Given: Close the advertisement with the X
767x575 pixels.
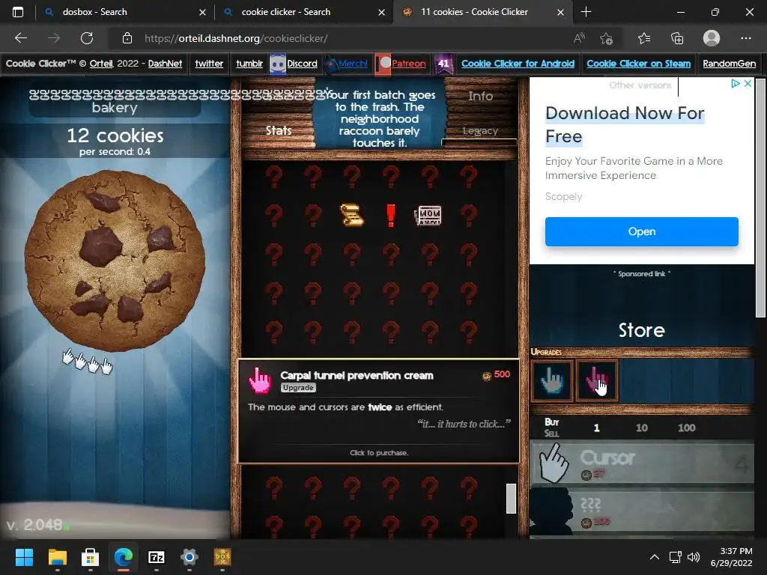Looking at the screenshot, I should [x=748, y=84].
